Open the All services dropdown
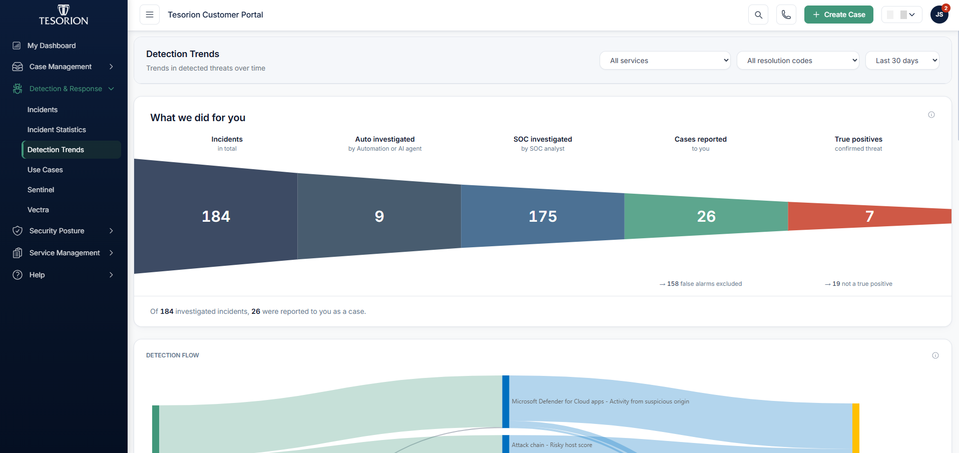This screenshot has height=453, width=959. [x=665, y=61]
